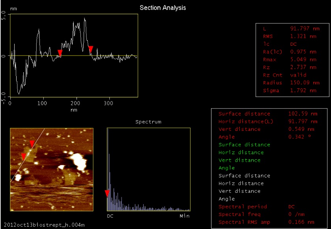Click the red marker in the Spectrum plot
The width and height of the screenshot is (331, 229).
(107, 193)
